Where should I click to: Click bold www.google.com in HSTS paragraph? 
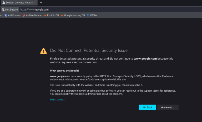pyautogui.click(x=60, y=76)
